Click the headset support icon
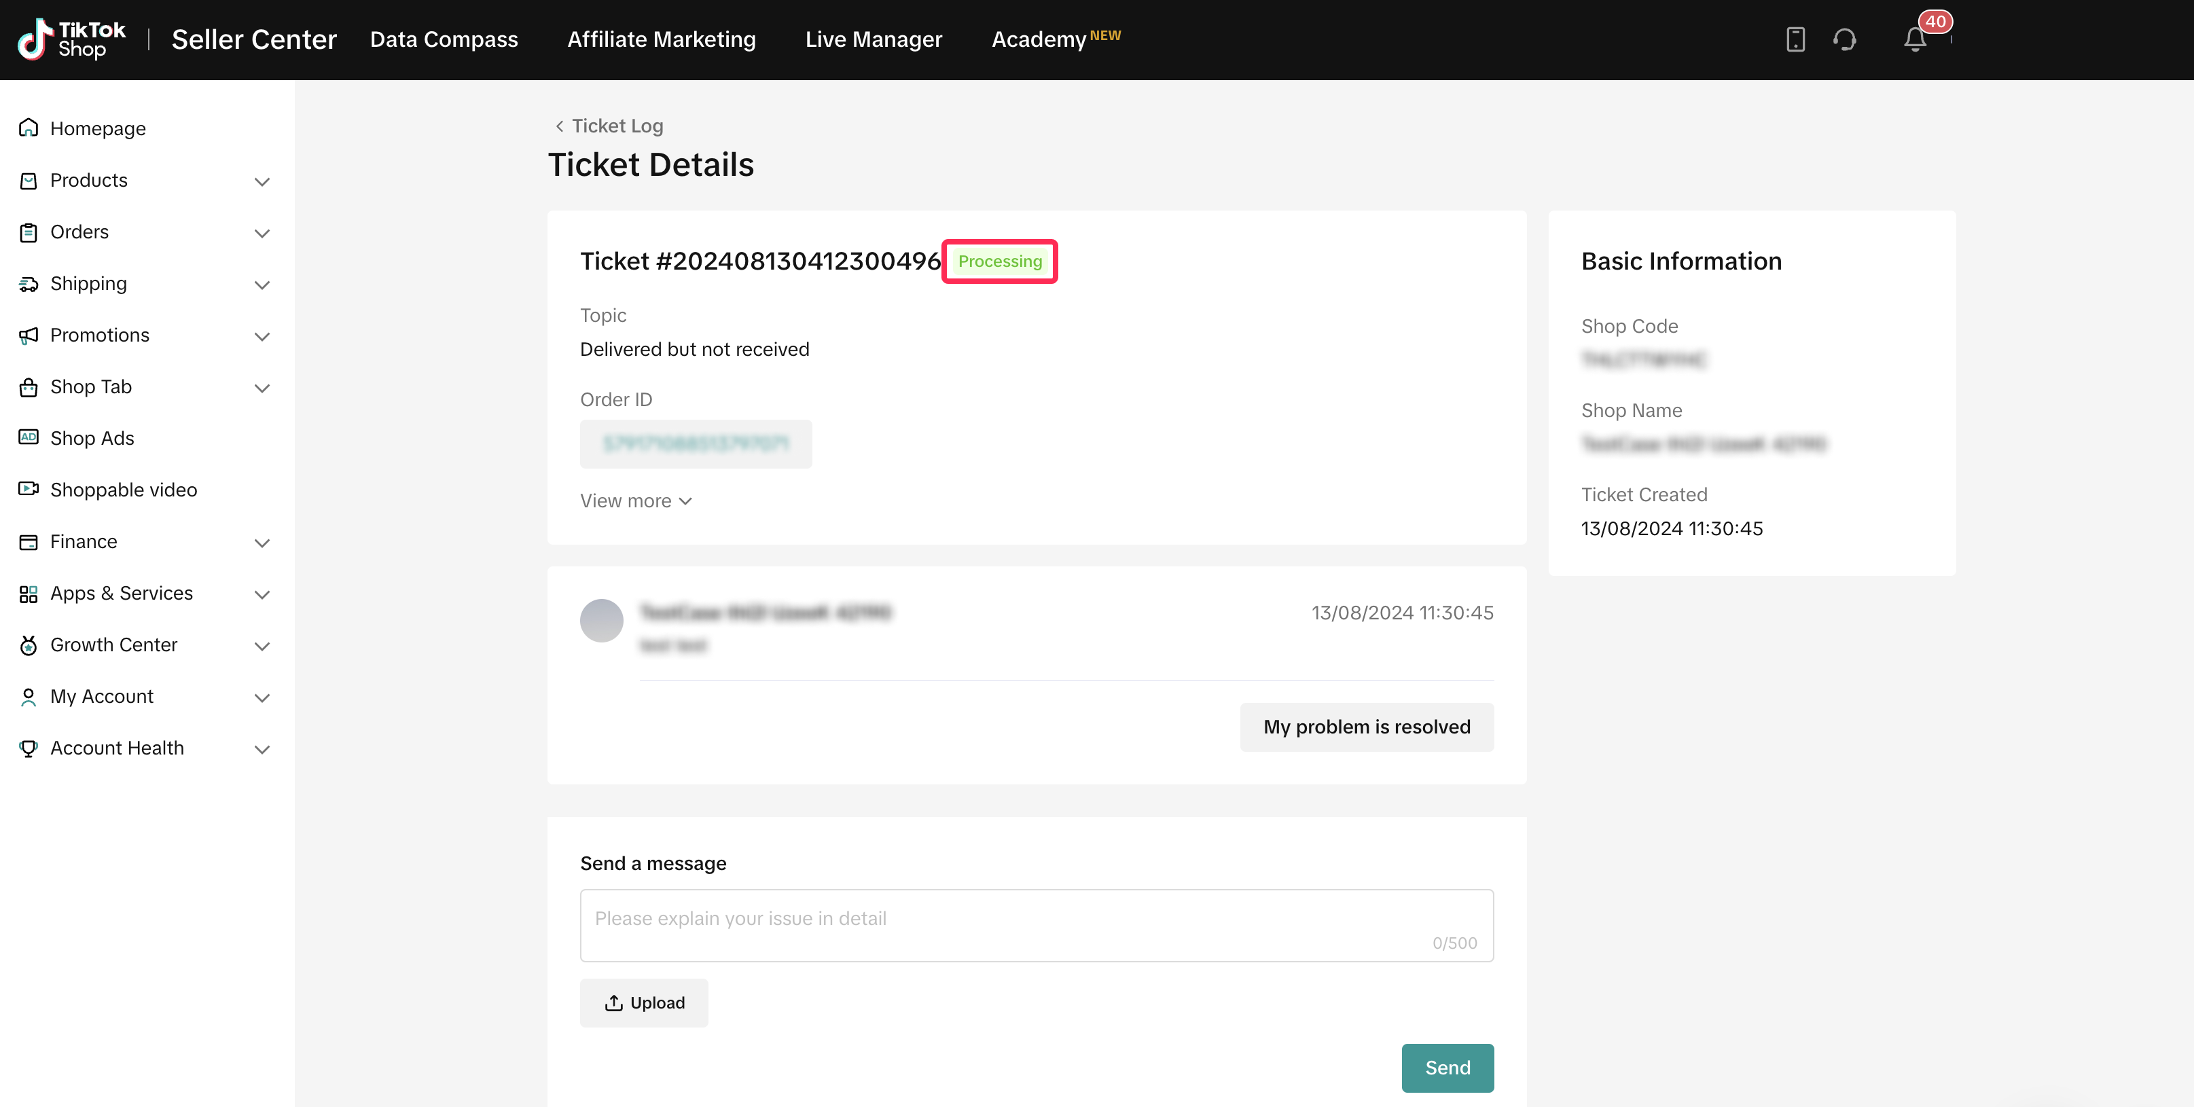2194x1107 pixels. point(1845,39)
